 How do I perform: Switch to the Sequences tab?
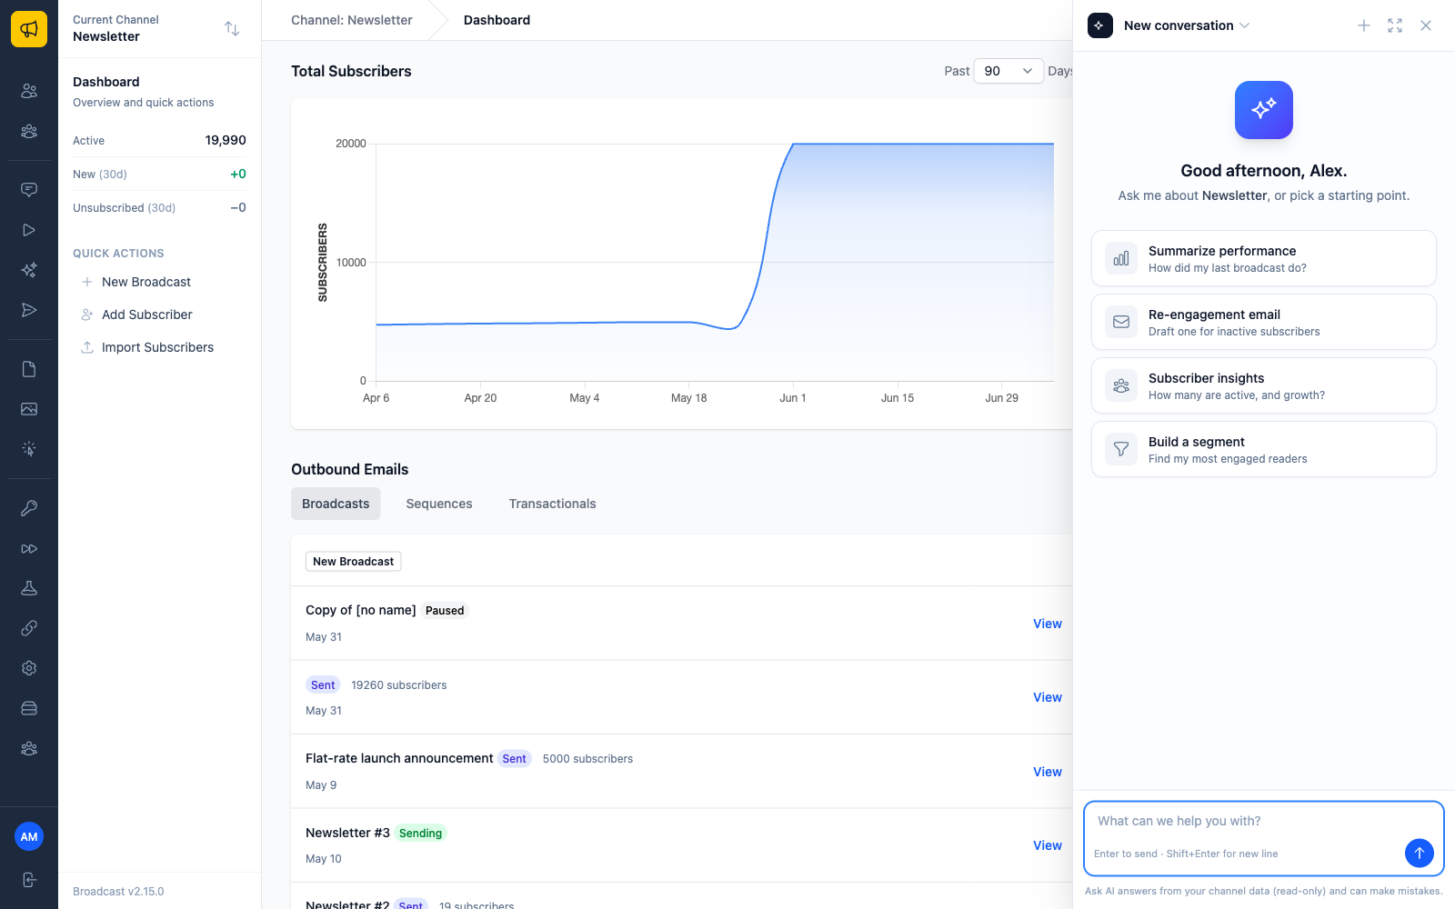coord(439,504)
